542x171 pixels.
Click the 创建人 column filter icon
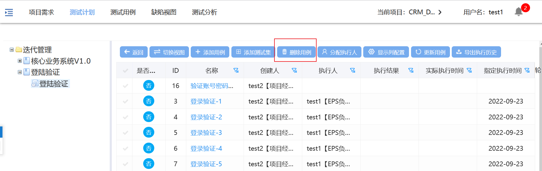[x=294, y=70]
